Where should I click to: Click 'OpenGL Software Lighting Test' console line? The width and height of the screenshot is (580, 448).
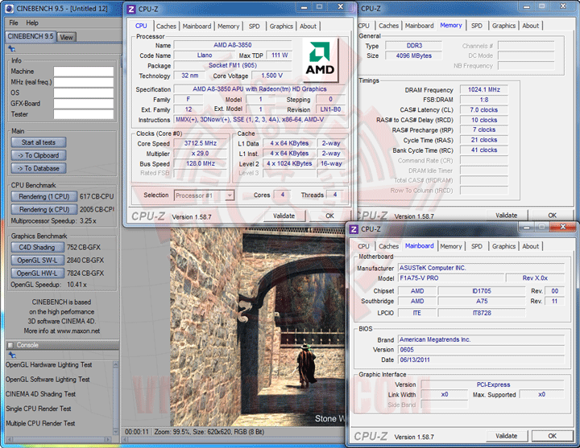click(48, 380)
